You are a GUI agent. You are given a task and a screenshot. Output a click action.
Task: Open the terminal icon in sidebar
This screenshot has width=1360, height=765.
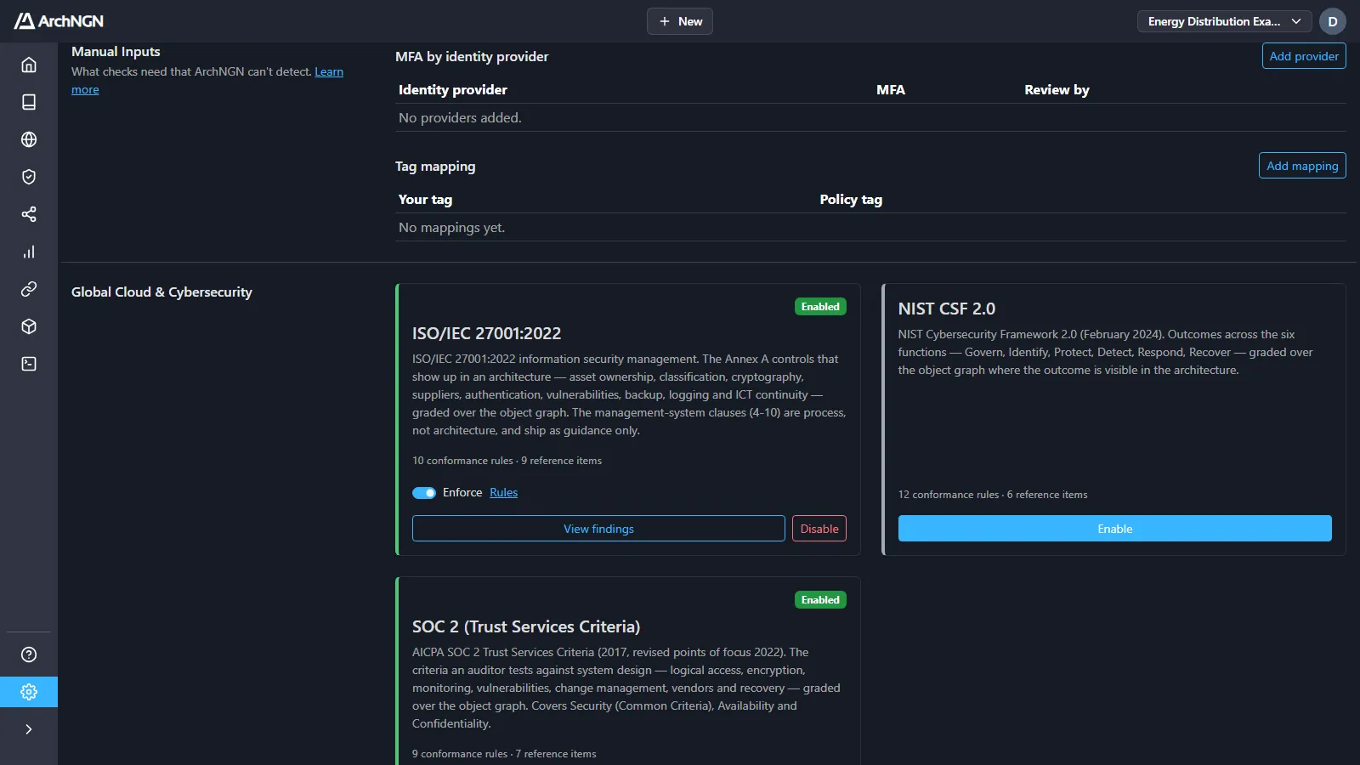pyautogui.click(x=29, y=364)
